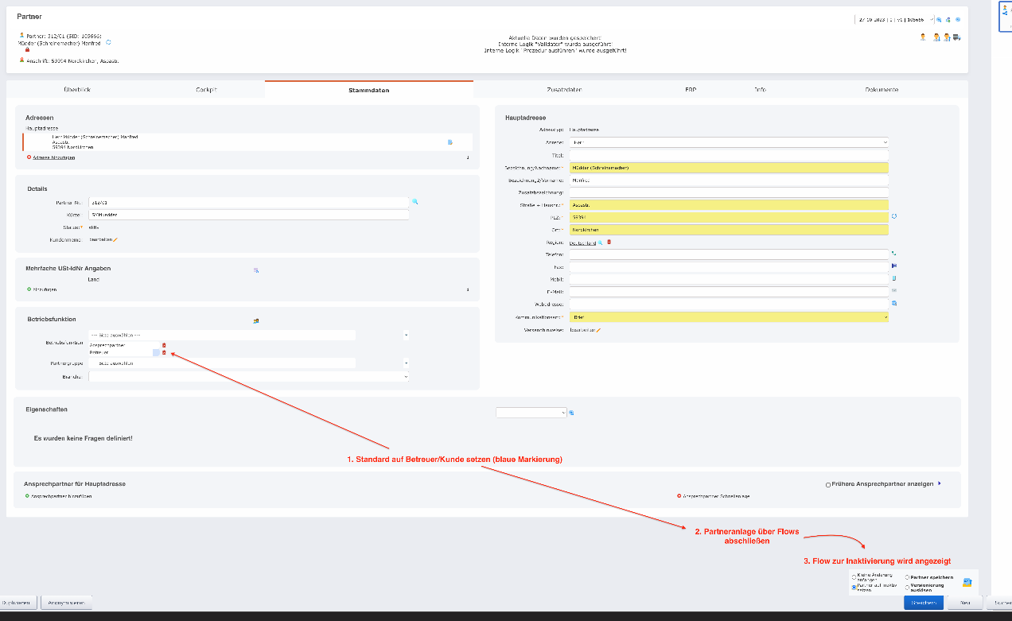Click the 'Adresse hinzufügen' link
The width and height of the screenshot is (1012, 621).
[53, 157]
